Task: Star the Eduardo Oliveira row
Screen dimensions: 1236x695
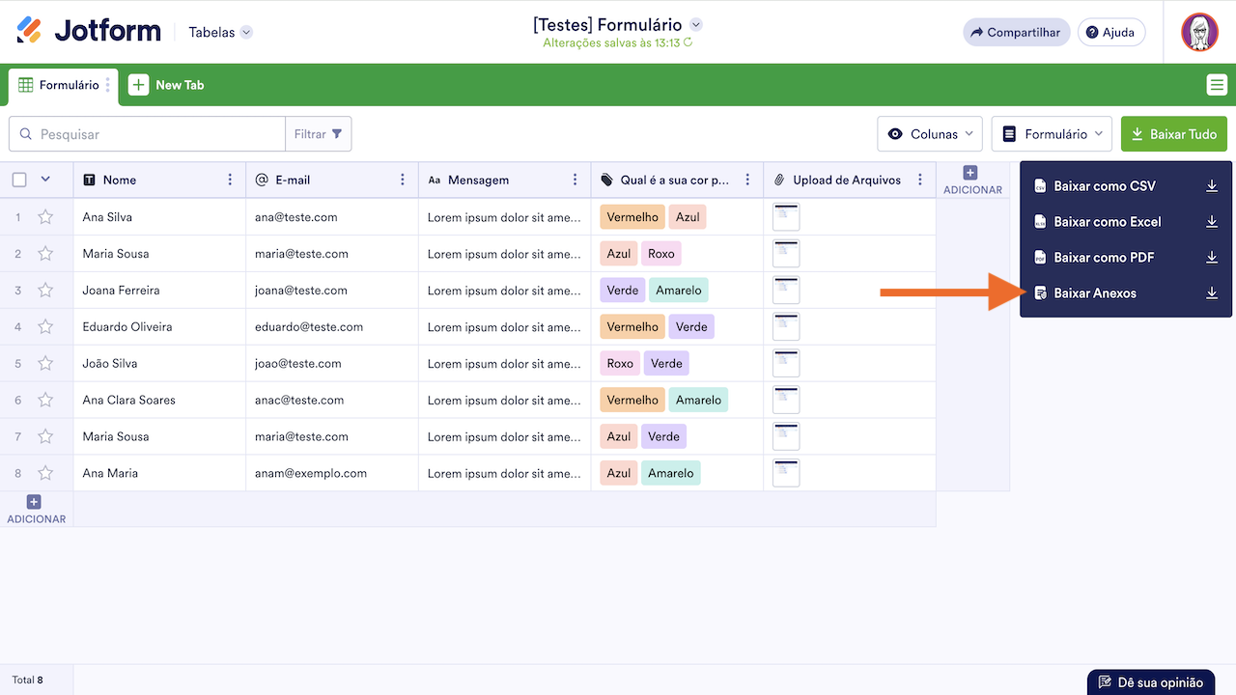Action: point(45,327)
